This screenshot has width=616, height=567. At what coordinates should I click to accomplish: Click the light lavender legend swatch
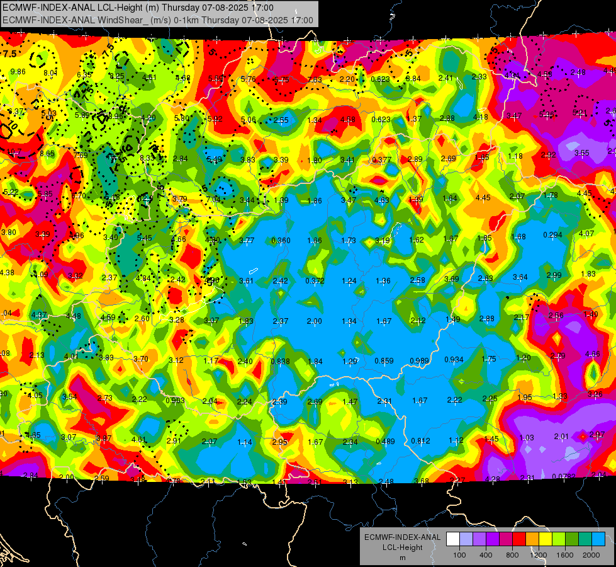point(466,539)
